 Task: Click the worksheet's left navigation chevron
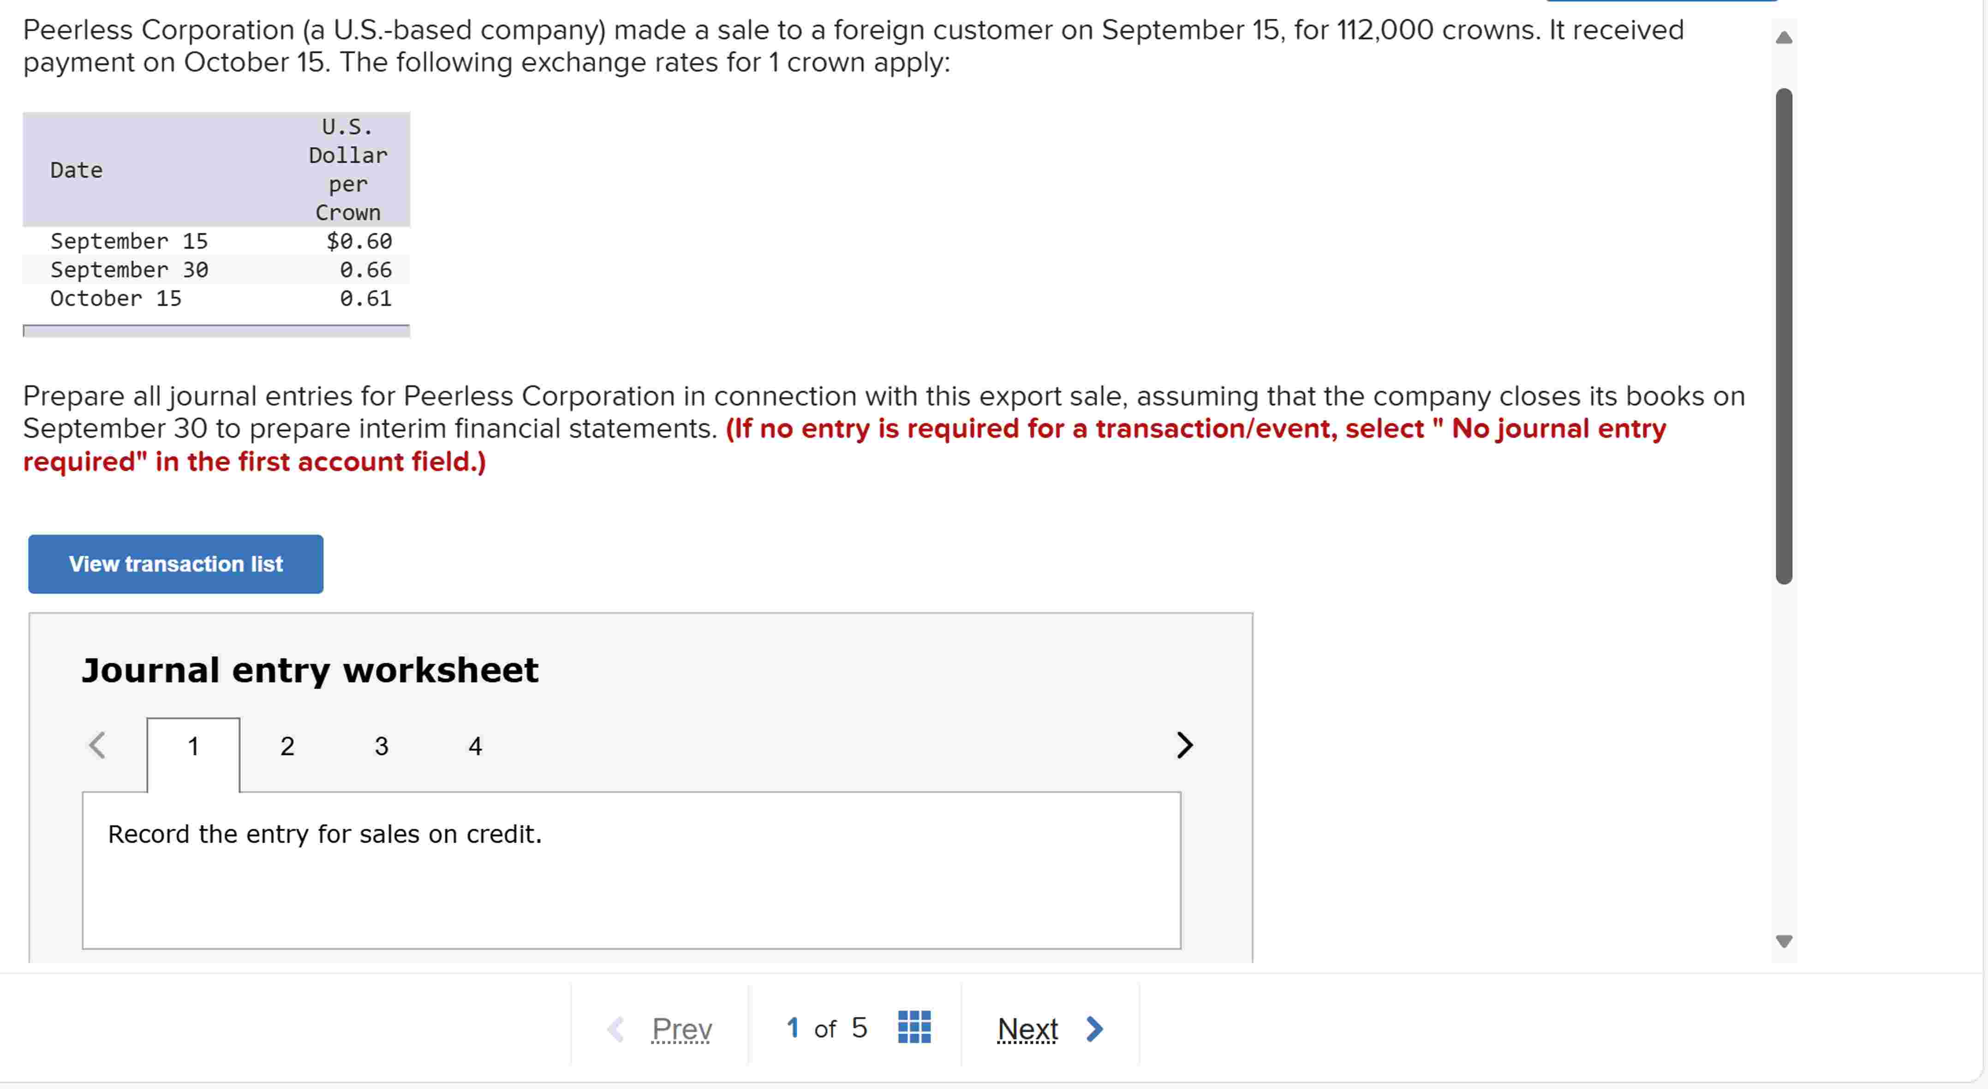pyautogui.click(x=97, y=745)
